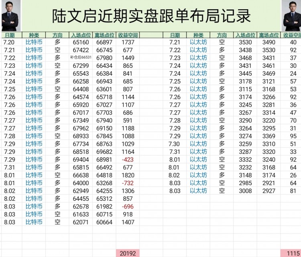This screenshot has width=301, height=257.
Task: Click the portrait photo in the top-right corner
Action: 291,15
